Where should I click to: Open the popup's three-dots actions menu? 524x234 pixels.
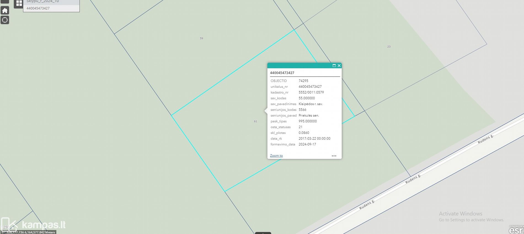click(x=334, y=156)
